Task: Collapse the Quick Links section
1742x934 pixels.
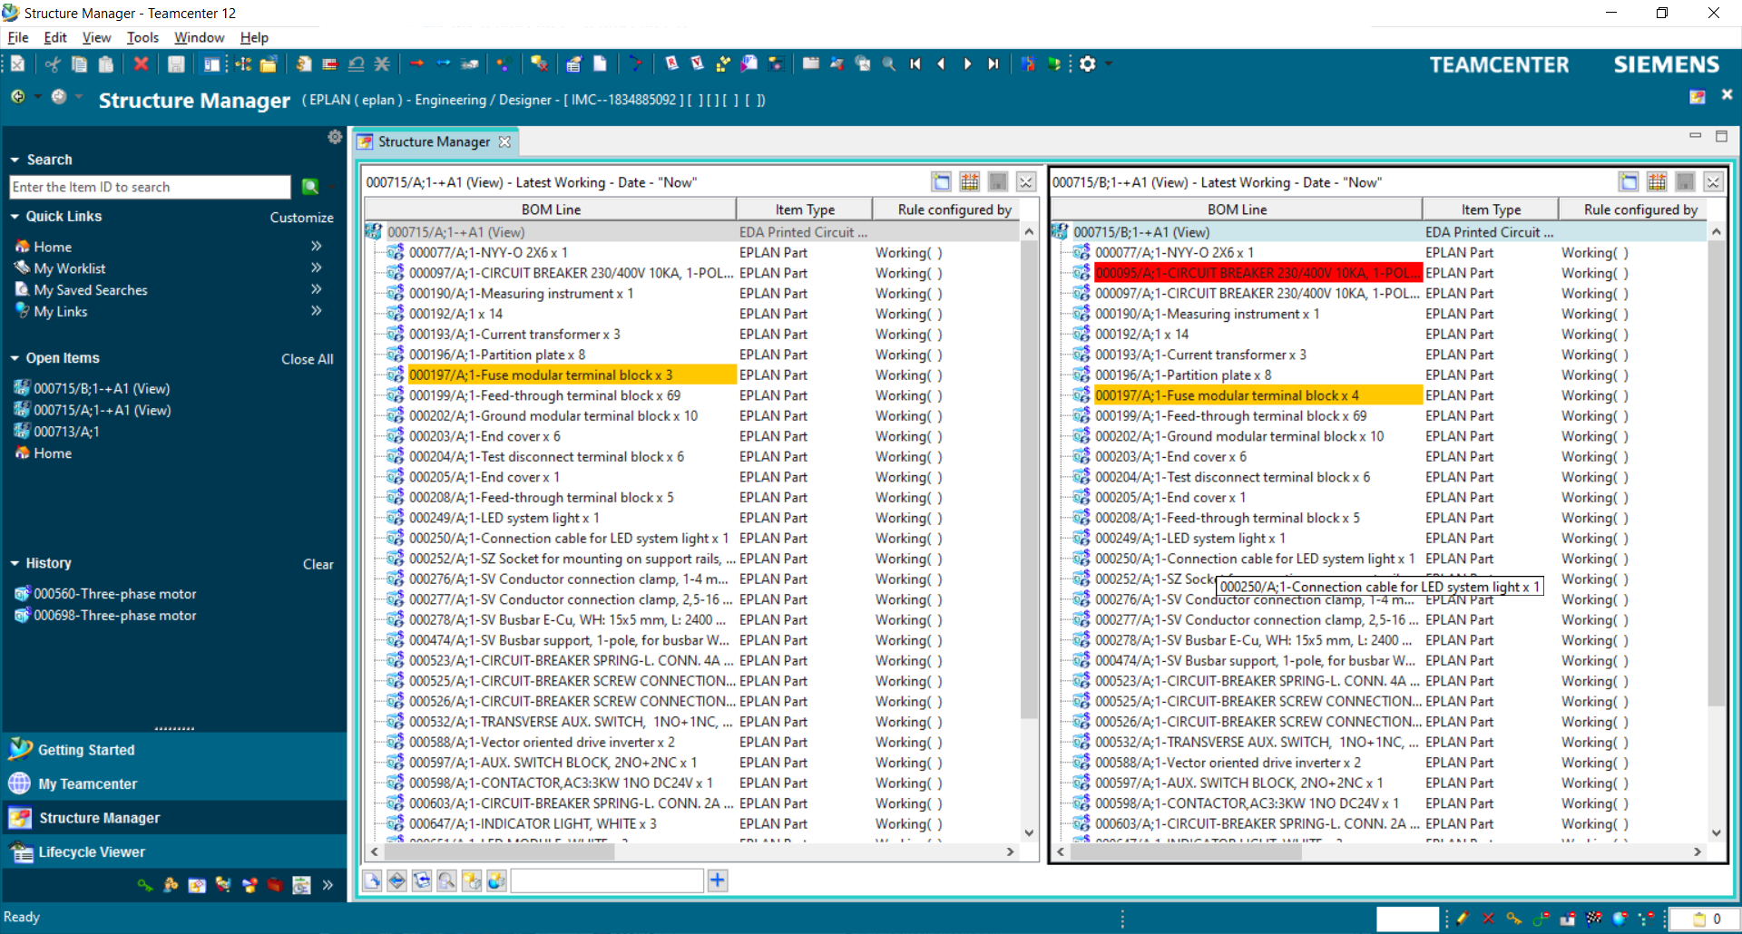Action: [15, 217]
